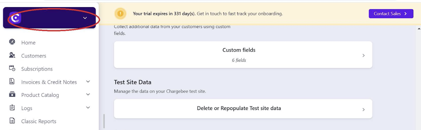Click the yellow trial warning icon
Viewport: 421px width, 130px height.
pyautogui.click(x=120, y=14)
